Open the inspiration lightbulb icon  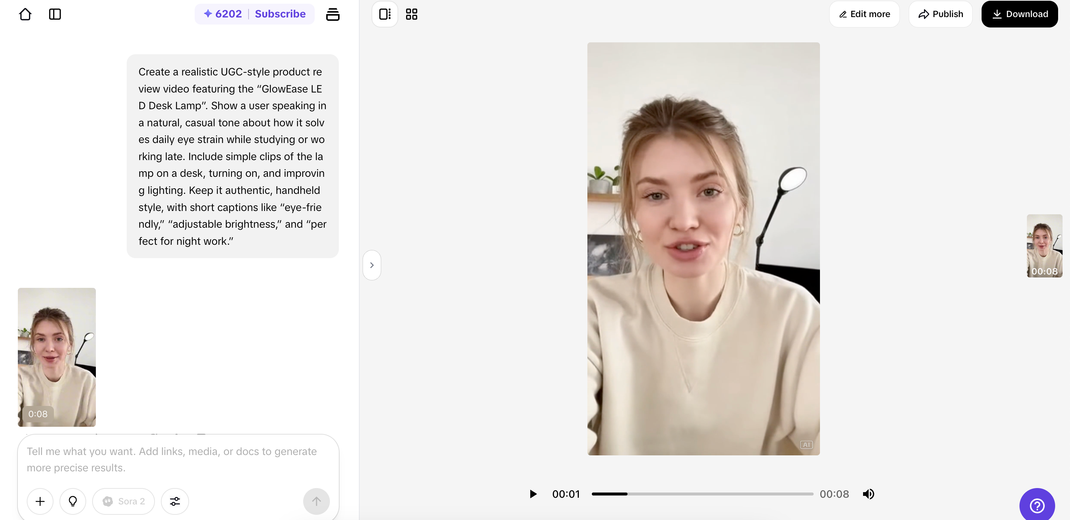pos(73,501)
